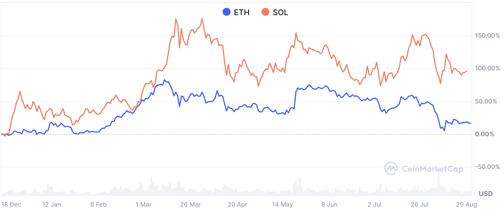Select the 18 Dec date label
This screenshot has width=504, height=214.
(11, 204)
